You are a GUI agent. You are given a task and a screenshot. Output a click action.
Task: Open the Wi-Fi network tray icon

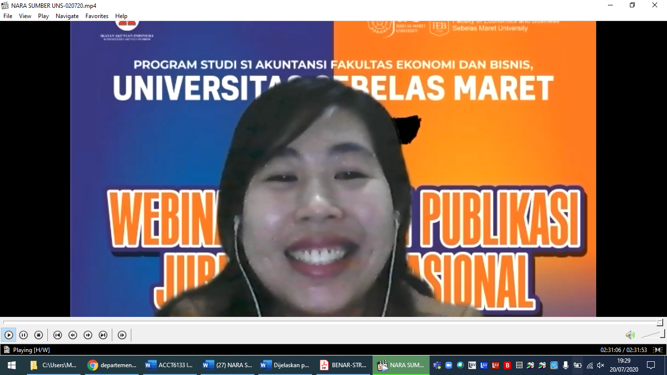click(x=590, y=365)
